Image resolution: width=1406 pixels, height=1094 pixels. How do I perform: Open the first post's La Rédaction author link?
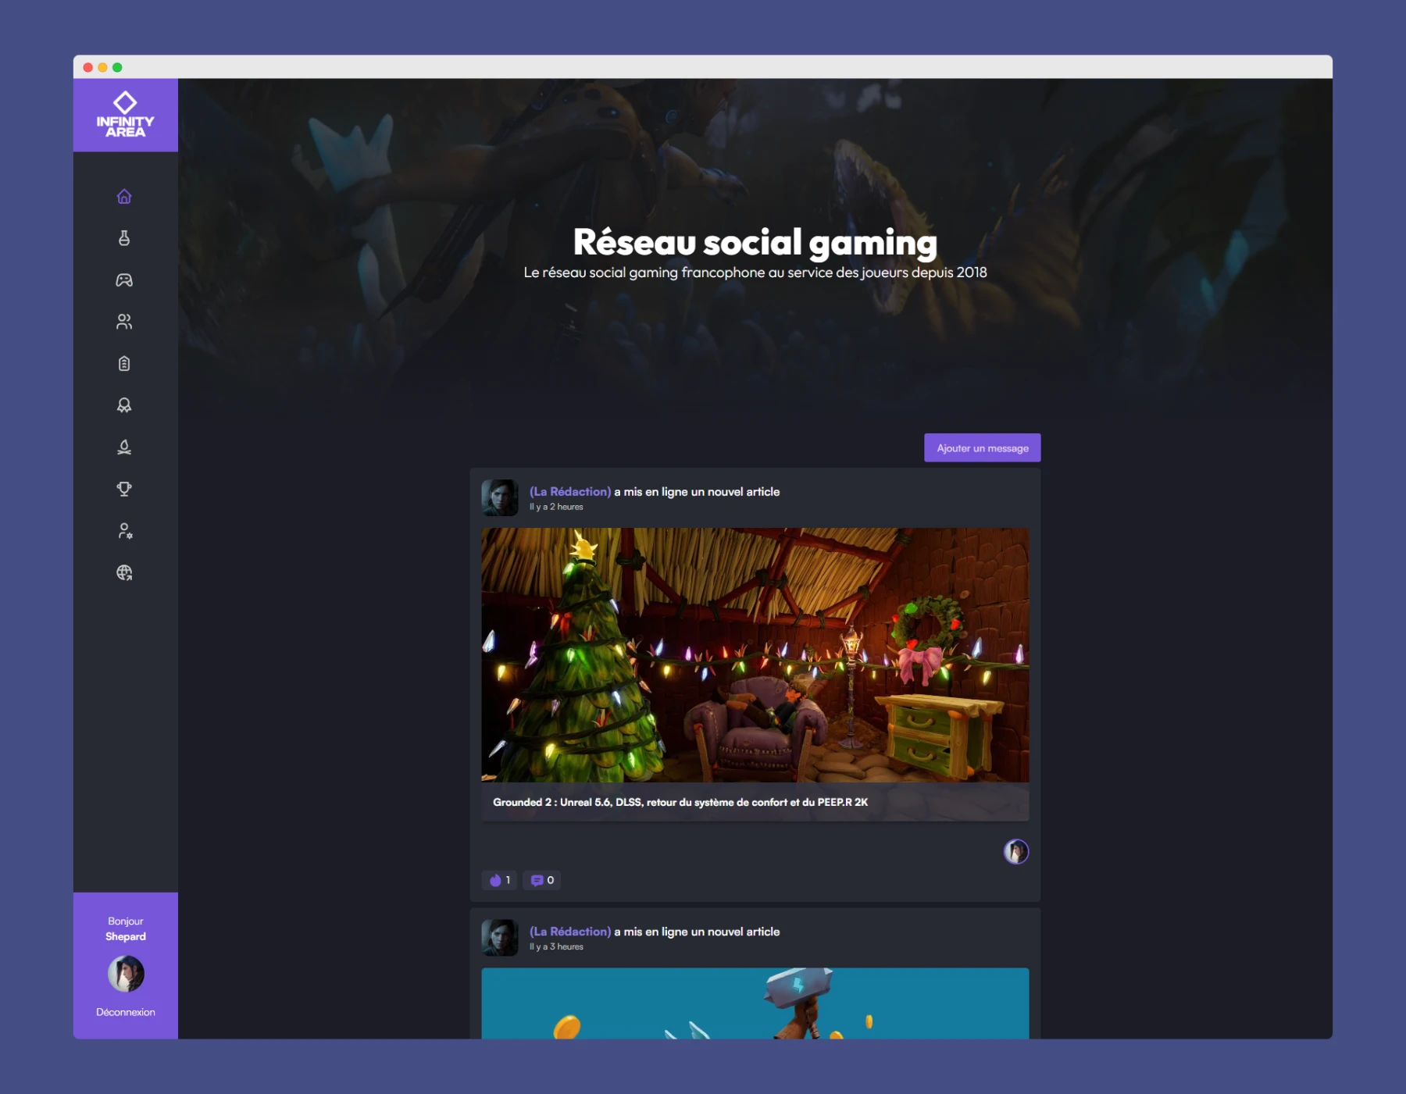pyautogui.click(x=569, y=492)
